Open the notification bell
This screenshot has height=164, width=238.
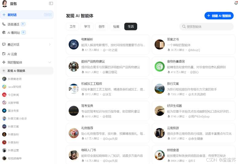pyautogui.click(x=236, y=2)
